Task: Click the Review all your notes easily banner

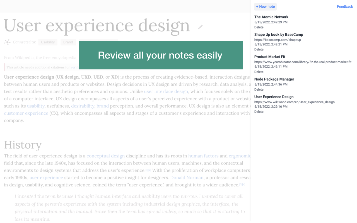Action: 160,55
